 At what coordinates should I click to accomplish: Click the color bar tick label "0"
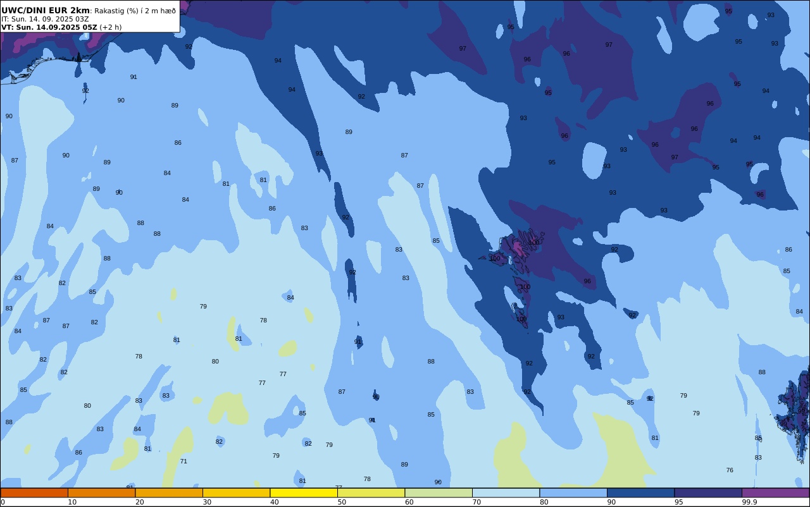pyautogui.click(x=3, y=502)
